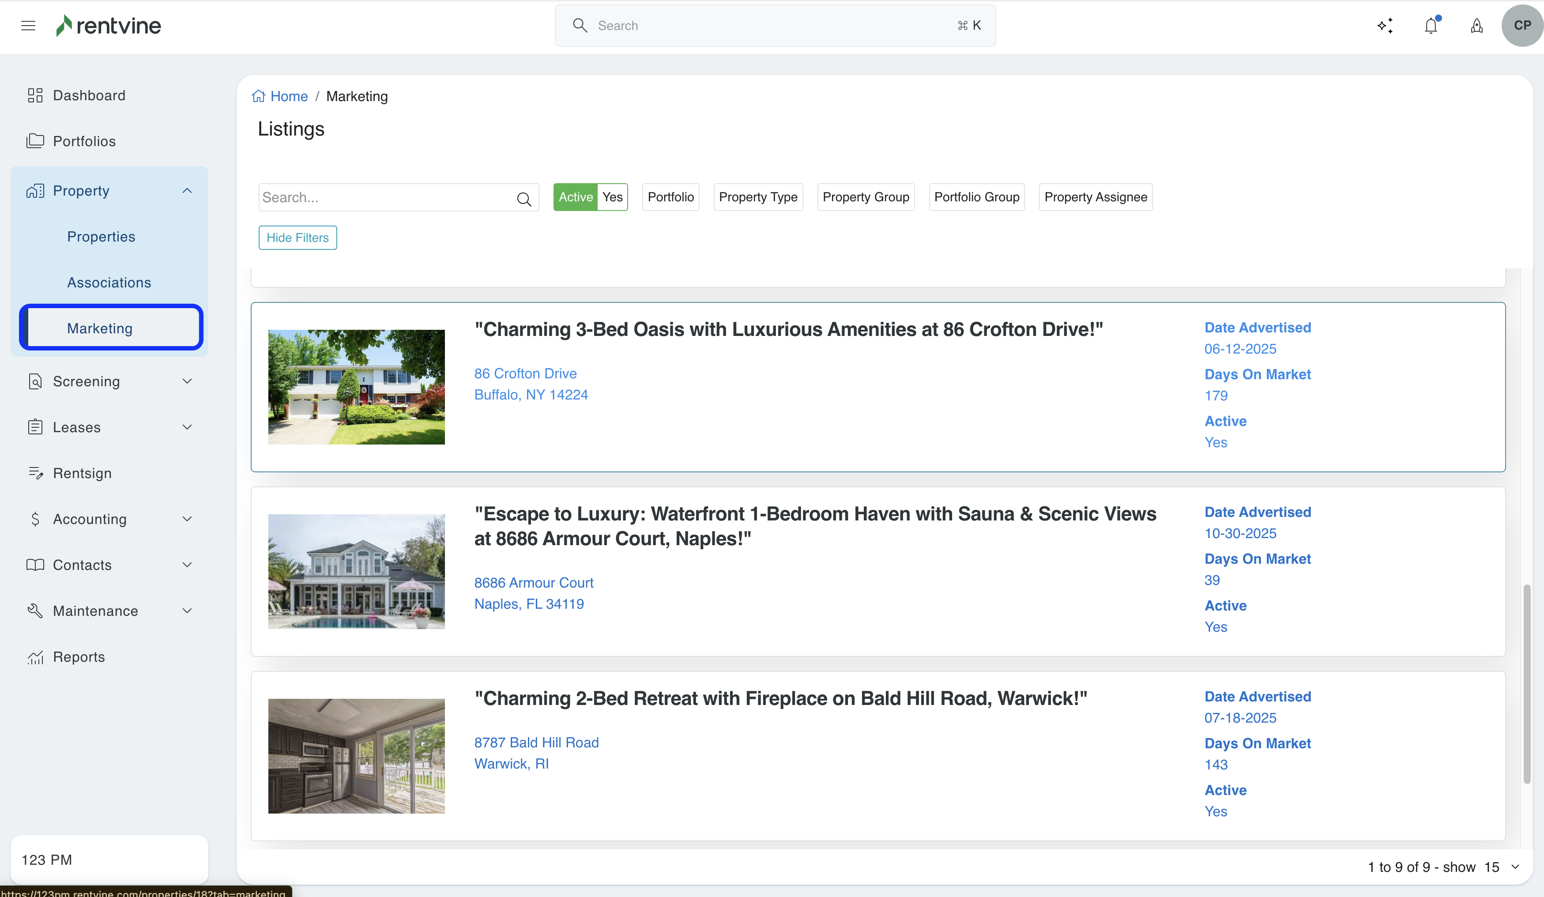Change the show 15 page size

(1501, 867)
